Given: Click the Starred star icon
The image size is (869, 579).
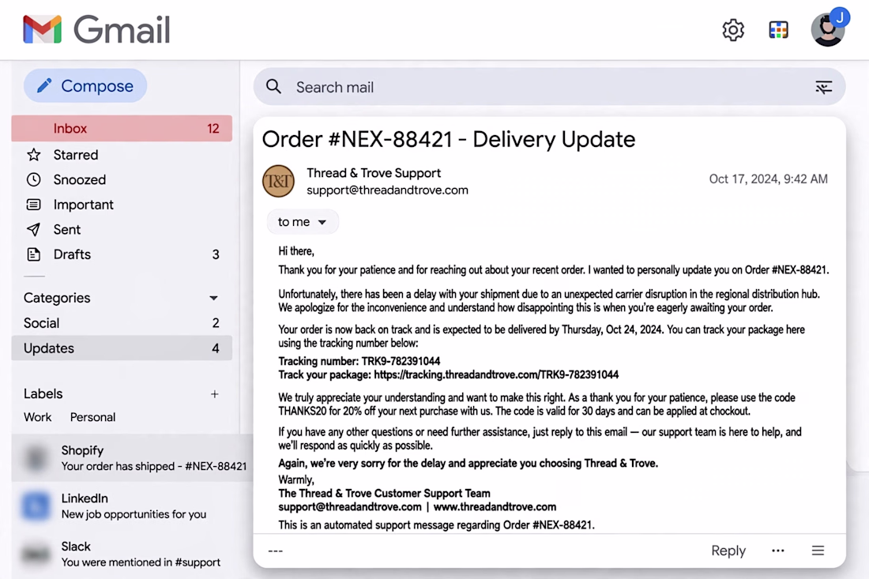Looking at the screenshot, I should pyautogui.click(x=34, y=155).
